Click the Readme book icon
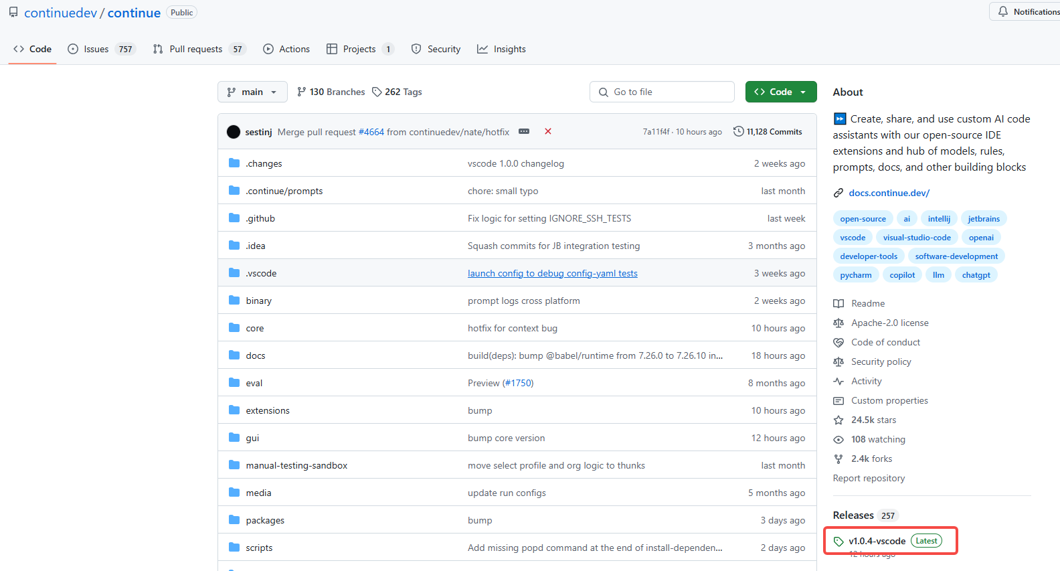Image resolution: width=1060 pixels, height=571 pixels. 838,303
